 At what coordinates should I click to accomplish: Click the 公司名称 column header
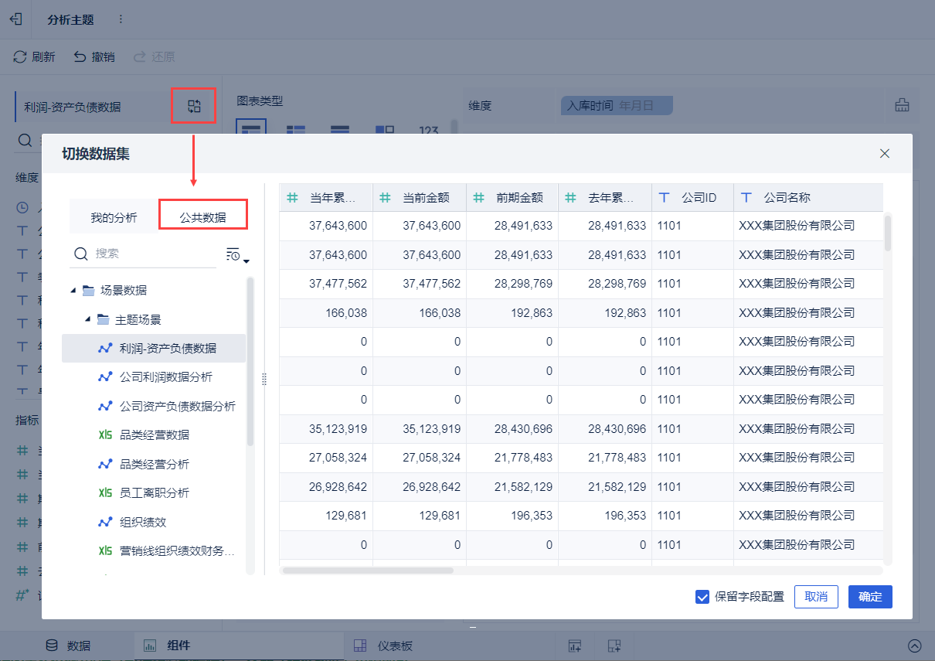808,198
